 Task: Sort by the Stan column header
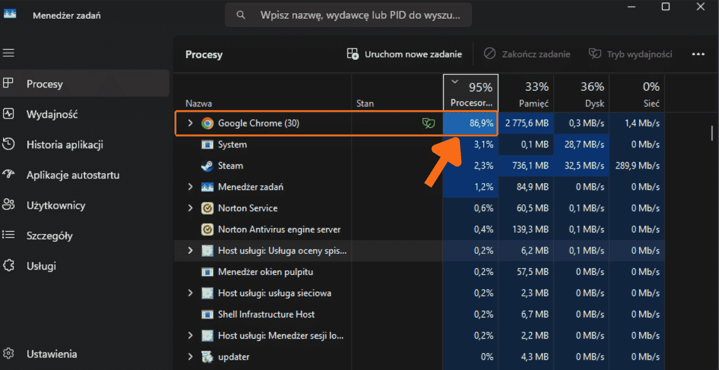point(397,94)
